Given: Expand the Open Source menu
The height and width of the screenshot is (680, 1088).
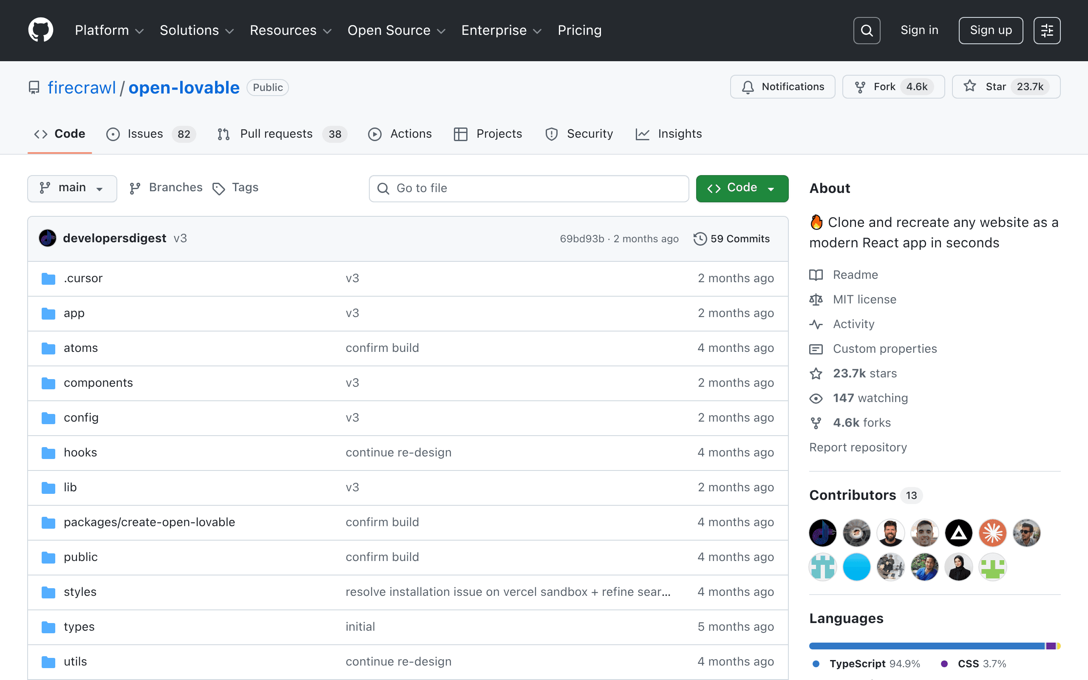Looking at the screenshot, I should (397, 31).
